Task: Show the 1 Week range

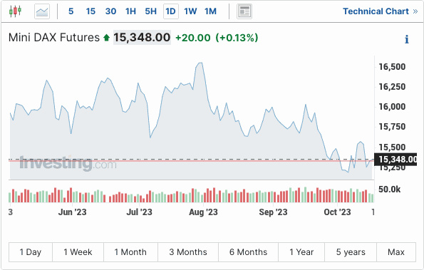Action: click(78, 252)
